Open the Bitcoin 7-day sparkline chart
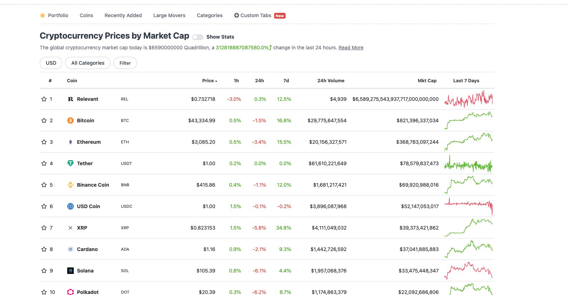Viewport: 569px width, 295px height. click(468, 121)
